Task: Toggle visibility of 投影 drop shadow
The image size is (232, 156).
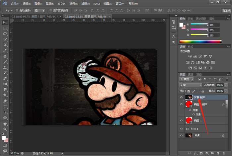Action: pyautogui.click(x=194, y=114)
